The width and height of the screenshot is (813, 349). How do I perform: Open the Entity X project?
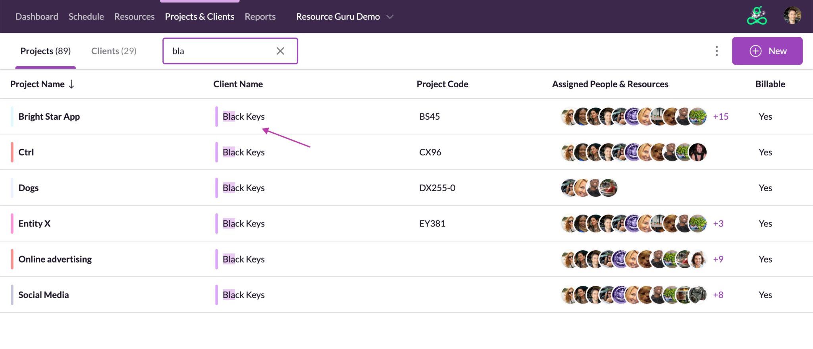[35, 224]
